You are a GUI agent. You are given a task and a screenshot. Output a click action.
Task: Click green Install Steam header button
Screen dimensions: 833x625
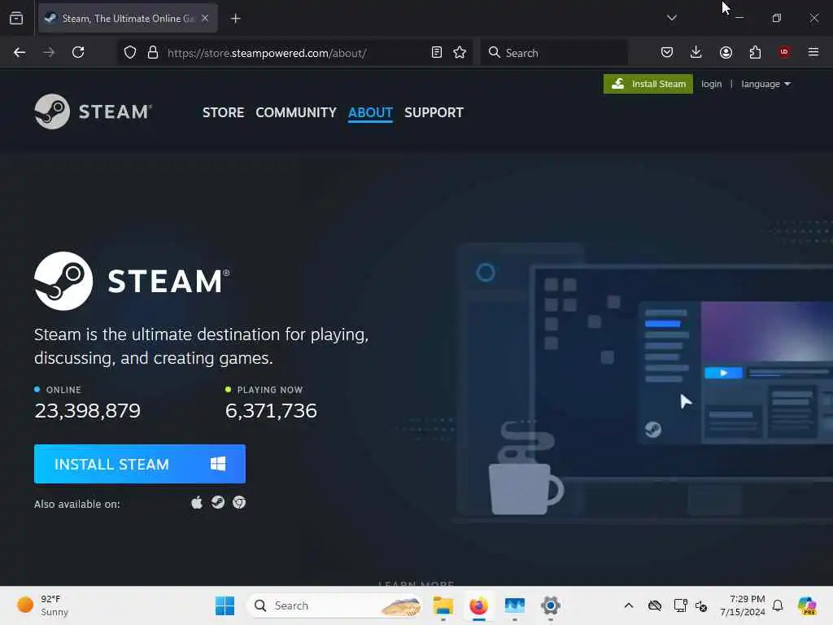(648, 84)
